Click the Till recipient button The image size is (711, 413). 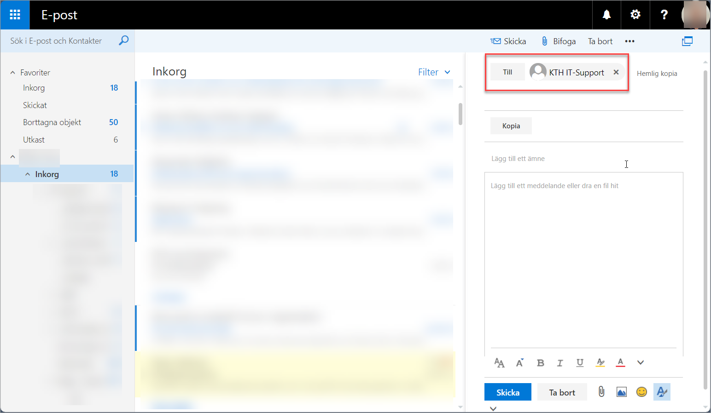507,72
